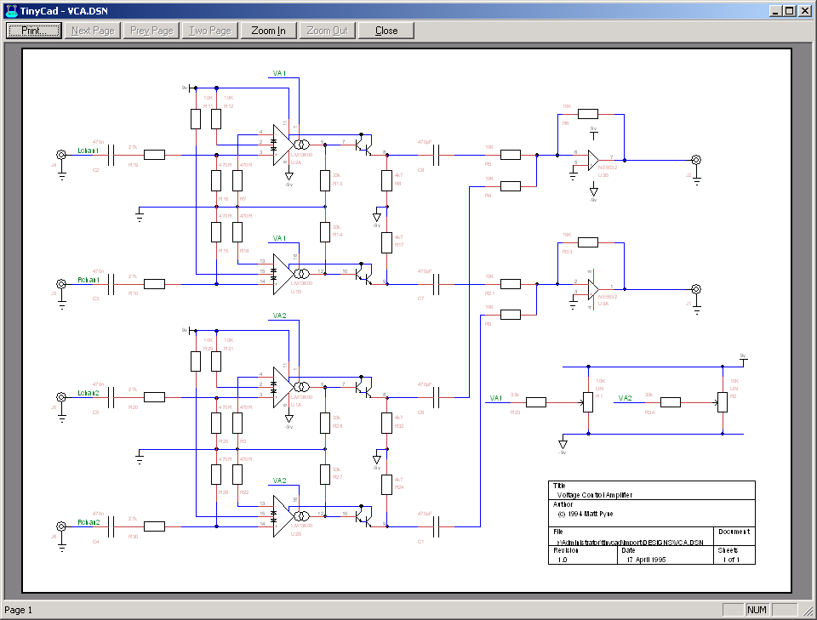The width and height of the screenshot is (817, 620).
Task: Click the J4 input connector symbol
Action: [61, 155]
